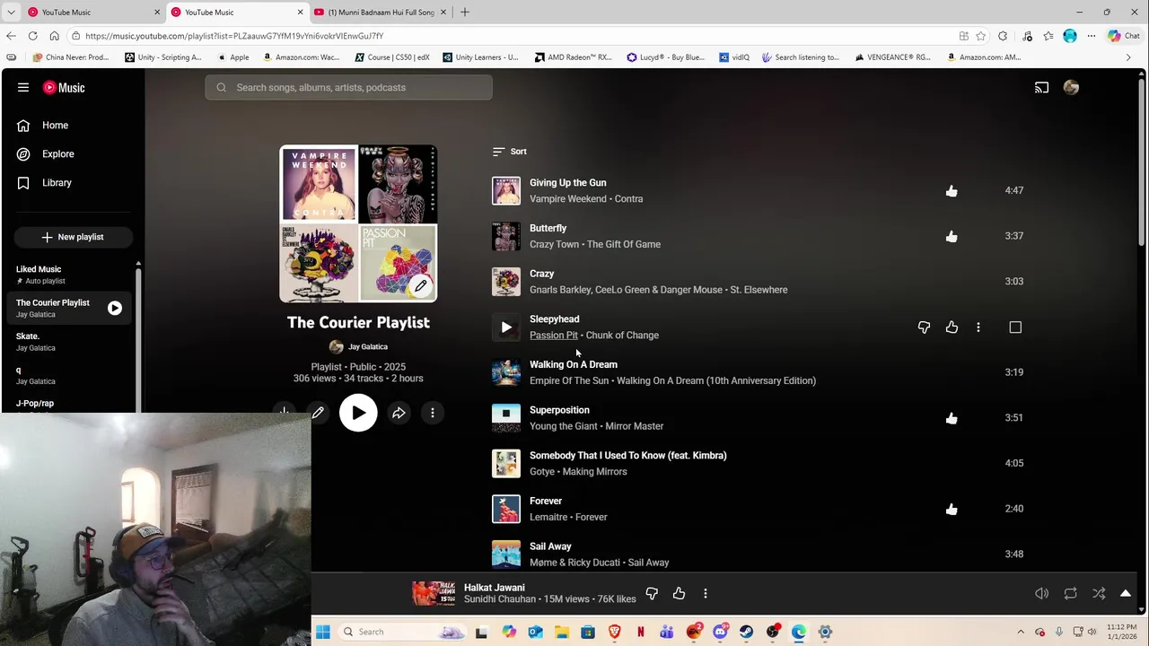Play The Courier Playlist from sidebar
This screenshot has width=1149, height=646.
[x=115, y=308]
